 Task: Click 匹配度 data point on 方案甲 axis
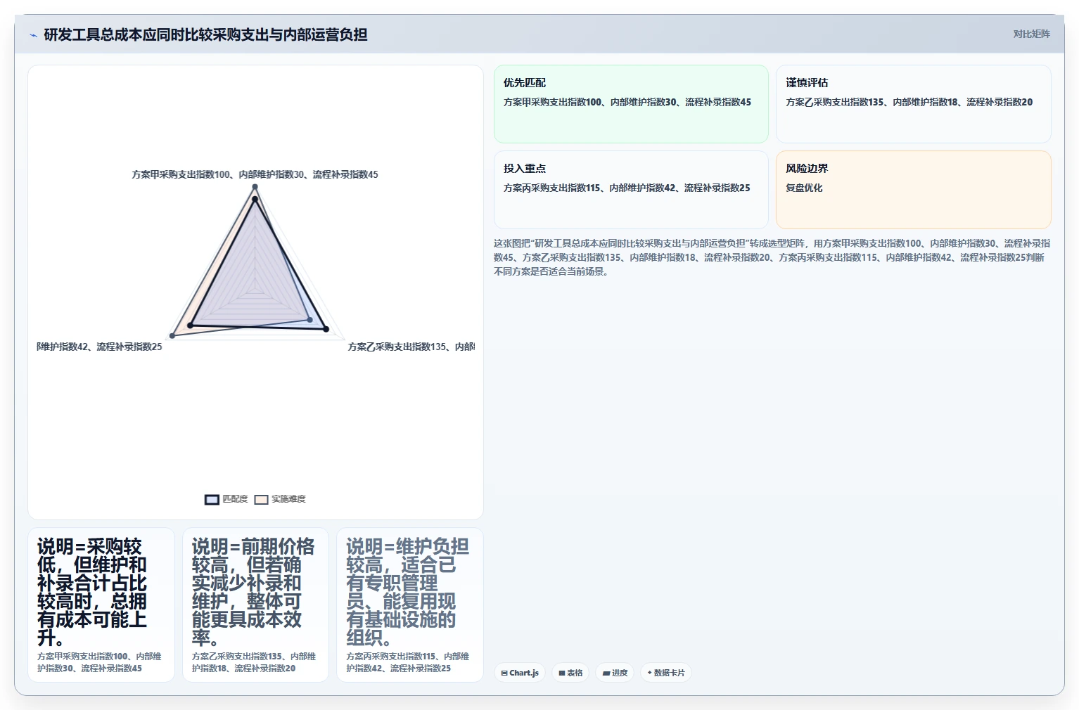(x=255, y=200)
